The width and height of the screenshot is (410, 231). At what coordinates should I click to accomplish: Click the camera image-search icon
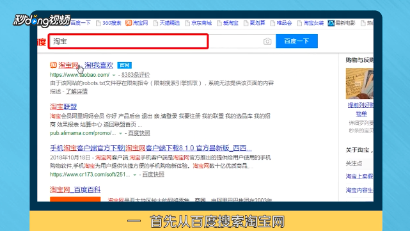[267, 42]
